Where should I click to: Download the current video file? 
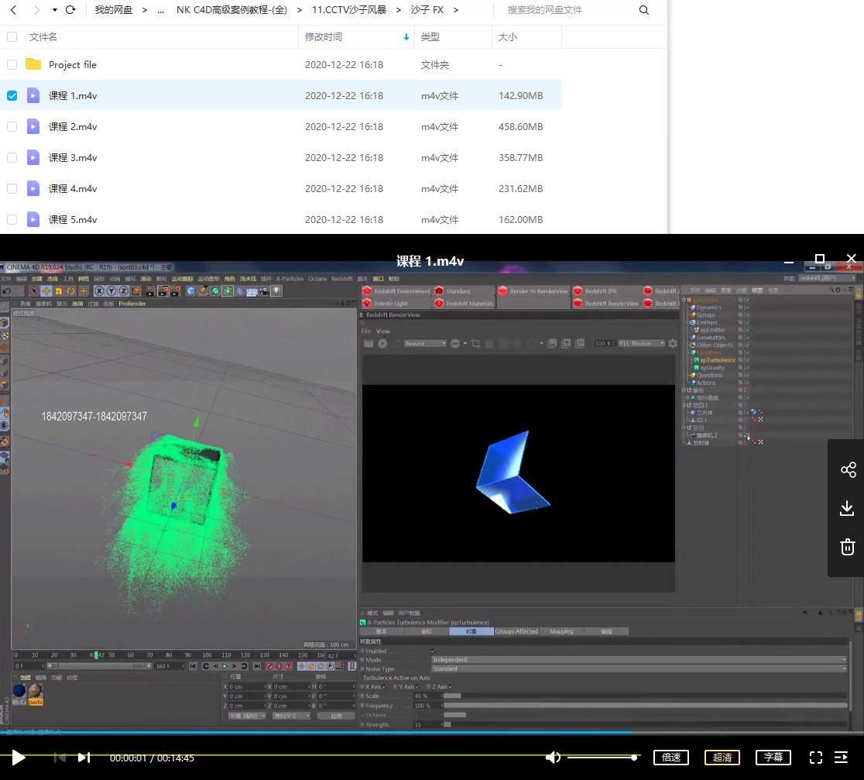[x=847, y=508]
